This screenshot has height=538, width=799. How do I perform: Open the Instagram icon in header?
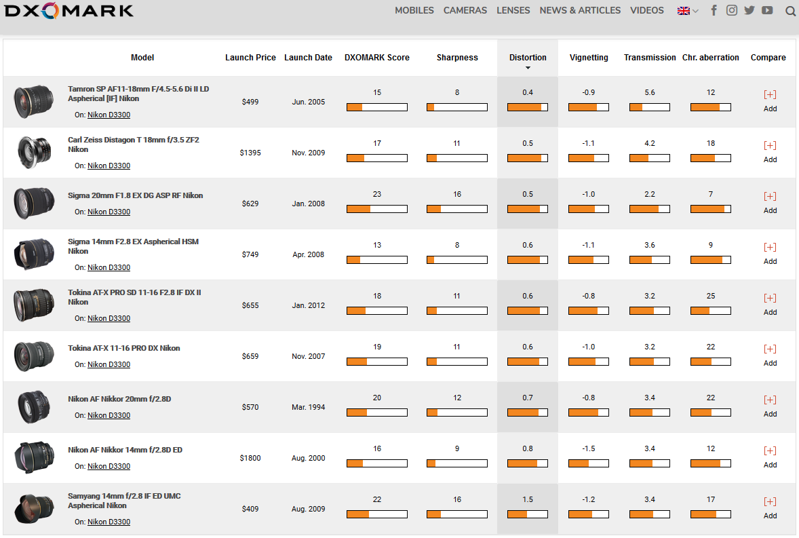point(731,10)
